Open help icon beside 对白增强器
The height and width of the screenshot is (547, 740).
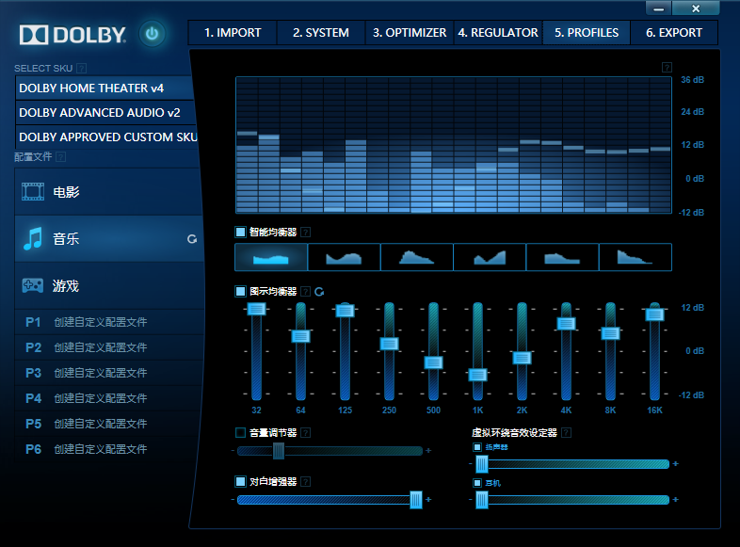point(306,482)
